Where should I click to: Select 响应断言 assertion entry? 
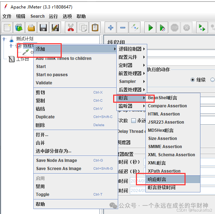click(173, 179)
